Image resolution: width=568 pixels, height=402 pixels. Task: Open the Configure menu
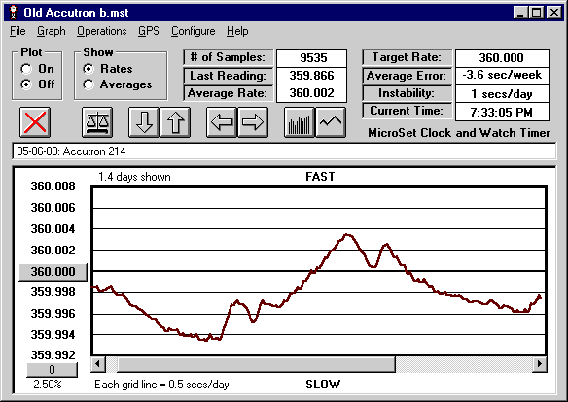click(x=194, y=31)
